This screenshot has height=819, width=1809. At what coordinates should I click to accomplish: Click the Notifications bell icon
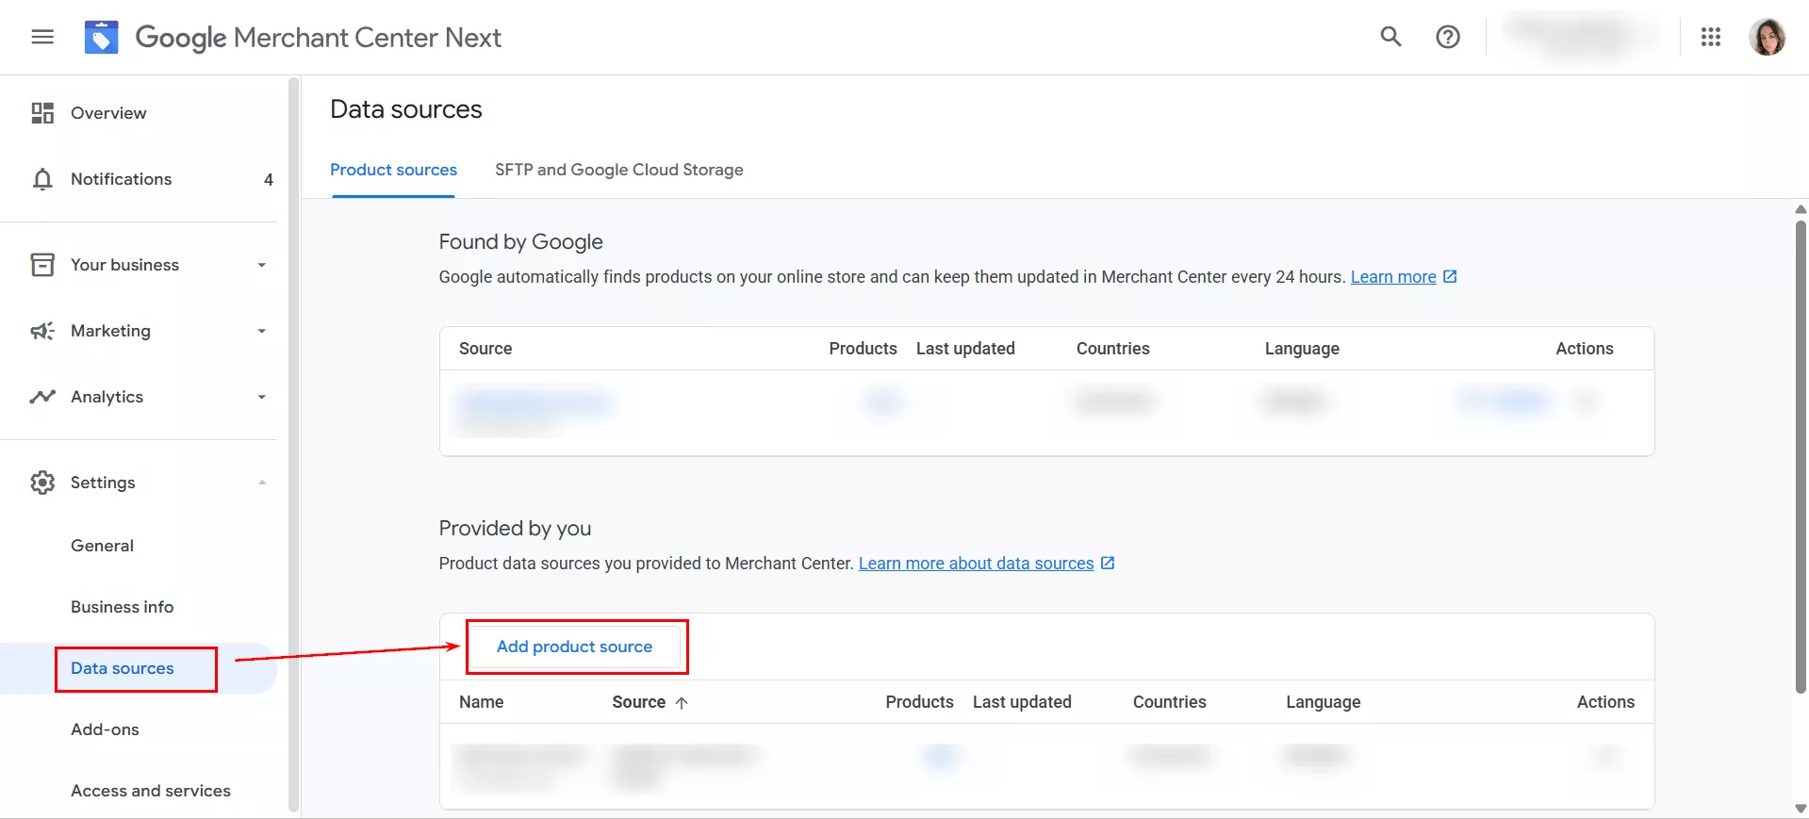42,179
